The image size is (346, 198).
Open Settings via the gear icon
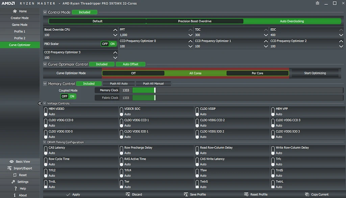pos(13,182)
